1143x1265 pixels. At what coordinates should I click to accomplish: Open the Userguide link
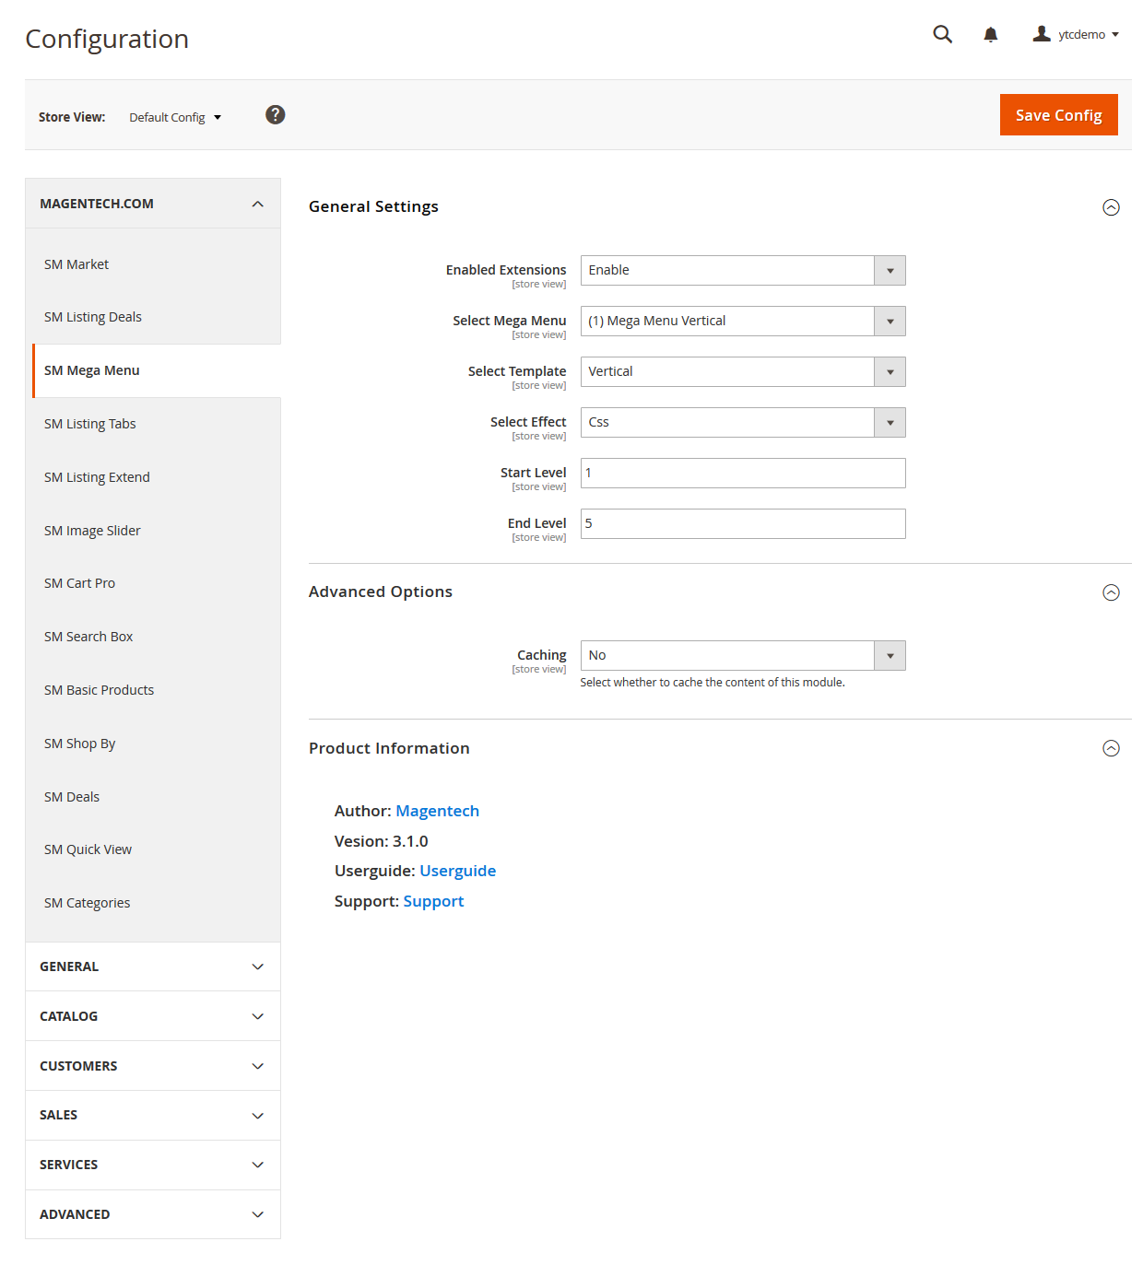click(x=457, y=871)
